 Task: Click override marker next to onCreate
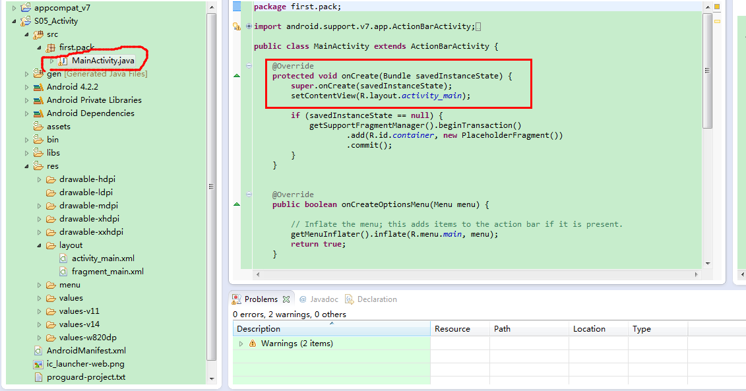(x=236, y=76)
